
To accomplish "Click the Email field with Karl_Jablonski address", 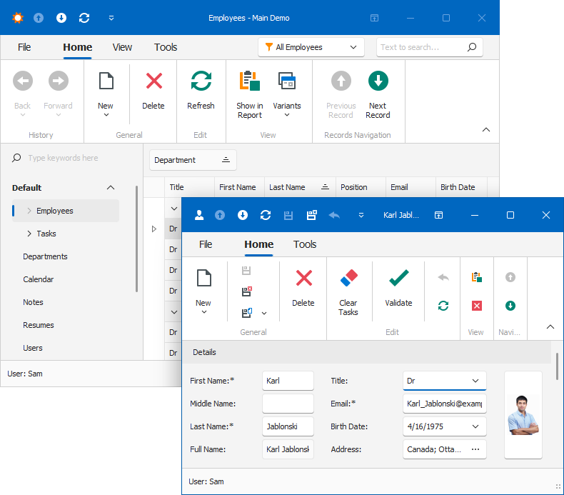I will tap(444, 404).
